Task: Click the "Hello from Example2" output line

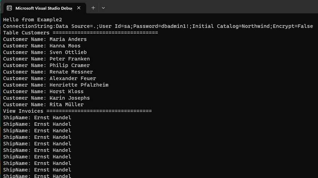Action: [33, 19]
